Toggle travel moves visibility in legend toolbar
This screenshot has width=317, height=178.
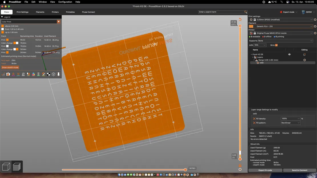(3, 74)
